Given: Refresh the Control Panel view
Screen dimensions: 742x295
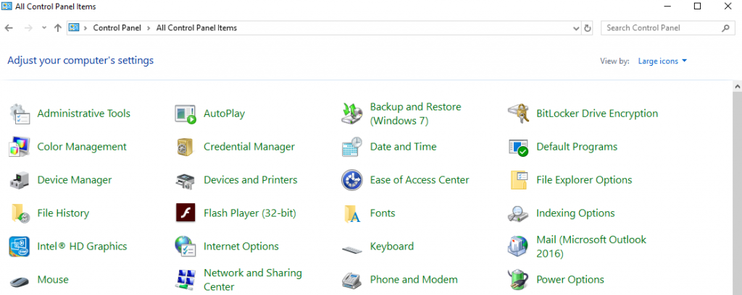Looking at the screenshot, I should 587,28.
